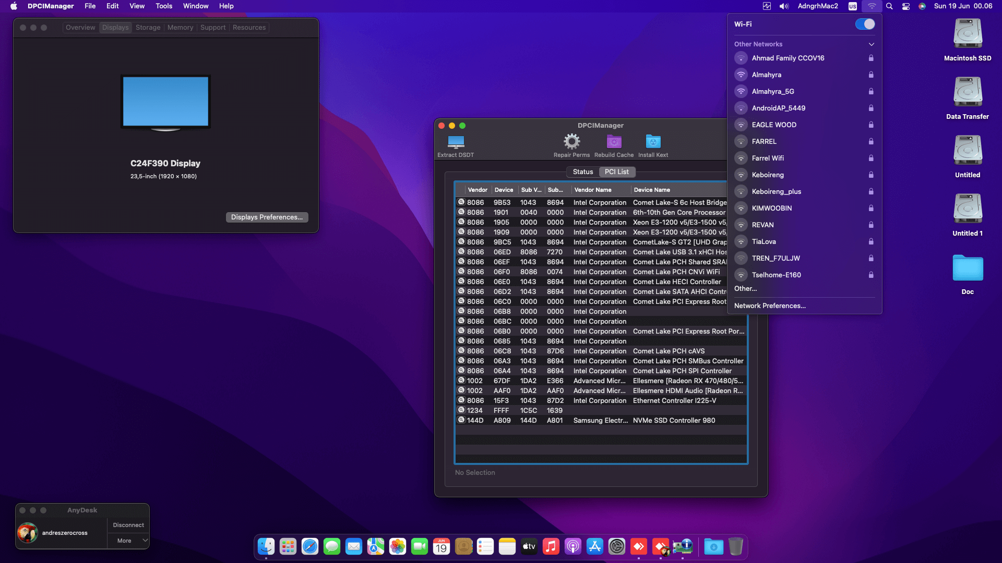Join the EAGLE WOOD network
The image size is (1002, 563).
774,125
